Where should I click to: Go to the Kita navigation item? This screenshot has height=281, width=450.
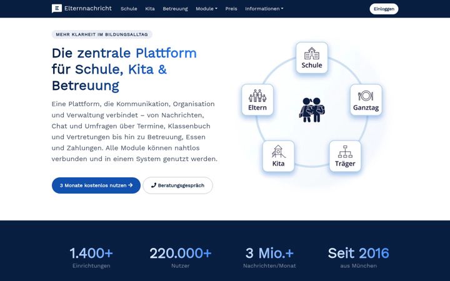pos(150,9)
